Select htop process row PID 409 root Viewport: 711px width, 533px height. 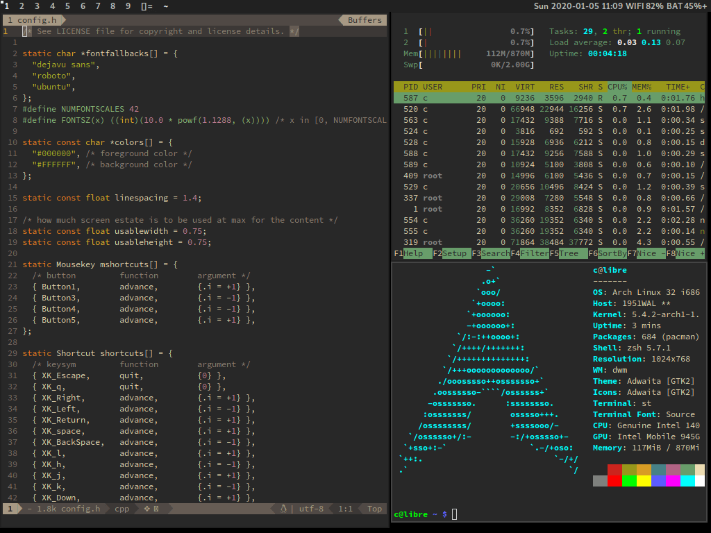549,176
